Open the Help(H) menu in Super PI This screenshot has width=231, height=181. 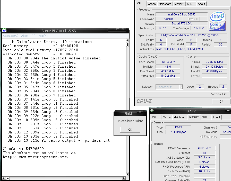(43, 36)
